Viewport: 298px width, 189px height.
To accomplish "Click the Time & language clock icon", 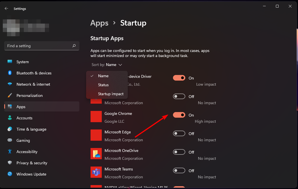I will 10,129.
